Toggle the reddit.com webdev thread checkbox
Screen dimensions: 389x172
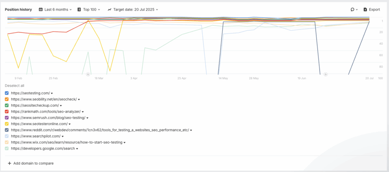[7, 130]
